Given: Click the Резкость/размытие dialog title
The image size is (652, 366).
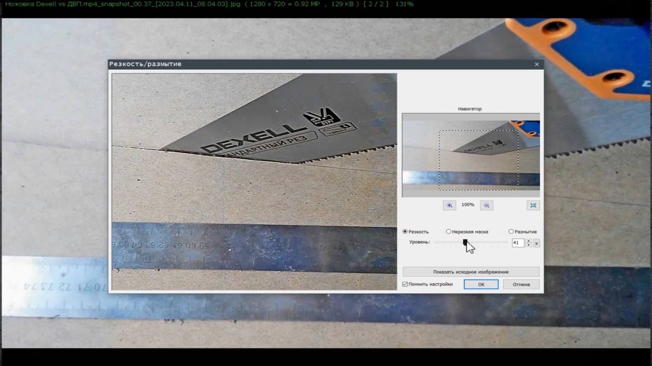Looking at the screenshot, I should pos(145,64).
